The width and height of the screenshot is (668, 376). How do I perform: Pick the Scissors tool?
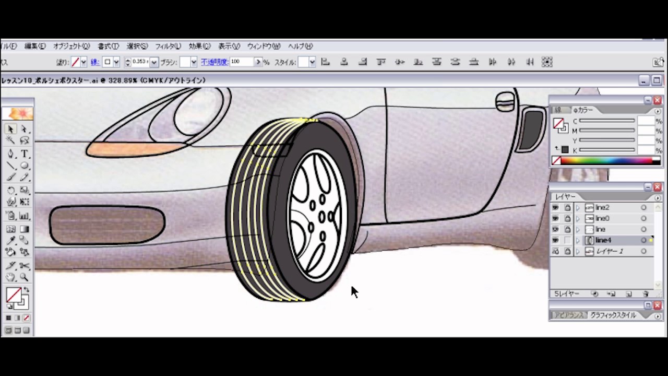pyautogui.click(x=25, y=266)
